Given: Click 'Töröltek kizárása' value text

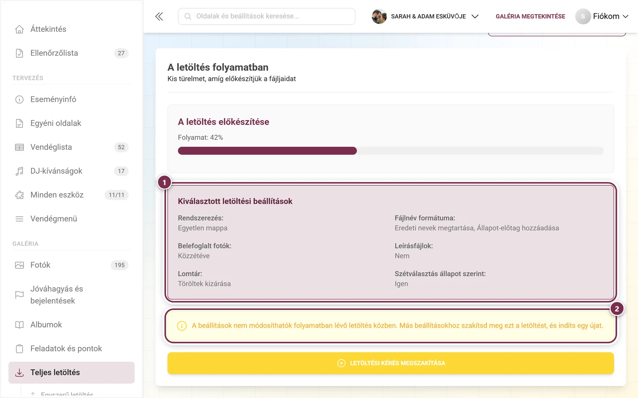Looking at the screenshot, I should (205, 284).
